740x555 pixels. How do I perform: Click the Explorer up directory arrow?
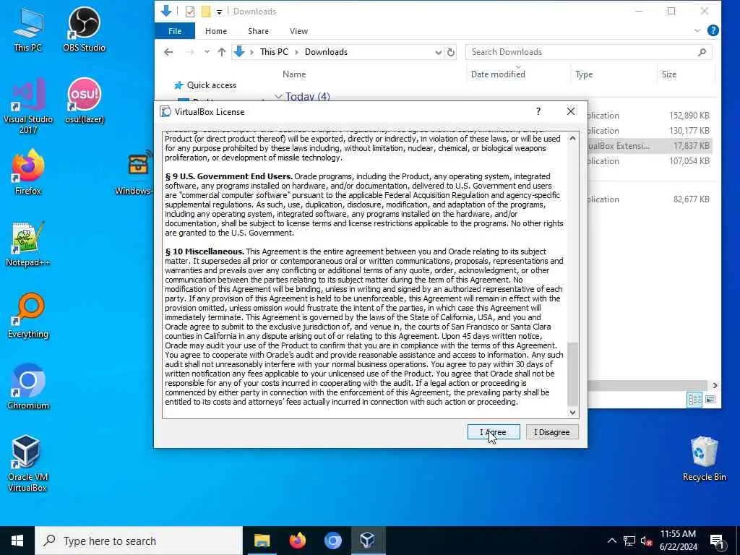click(221, 52)
